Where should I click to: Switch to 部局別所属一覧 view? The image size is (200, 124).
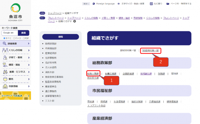pyautogui.click(x=128, y=50)
